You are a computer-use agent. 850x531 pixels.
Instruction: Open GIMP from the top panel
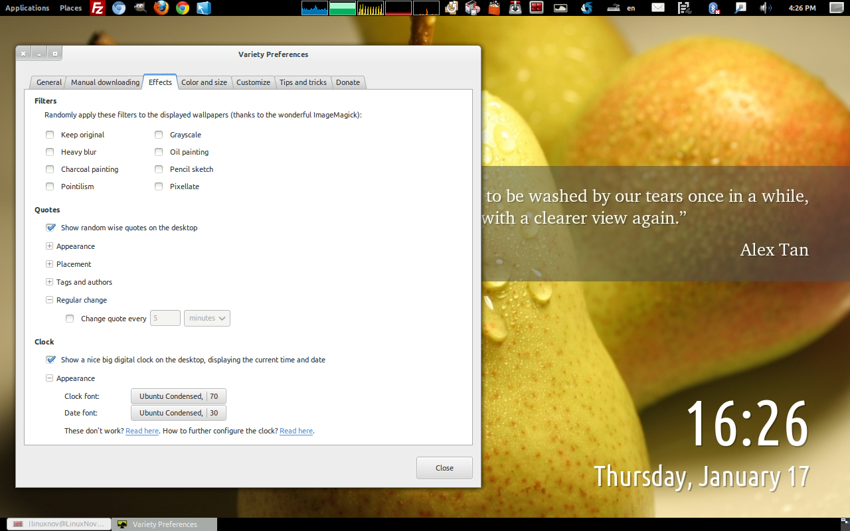point(140,8)
